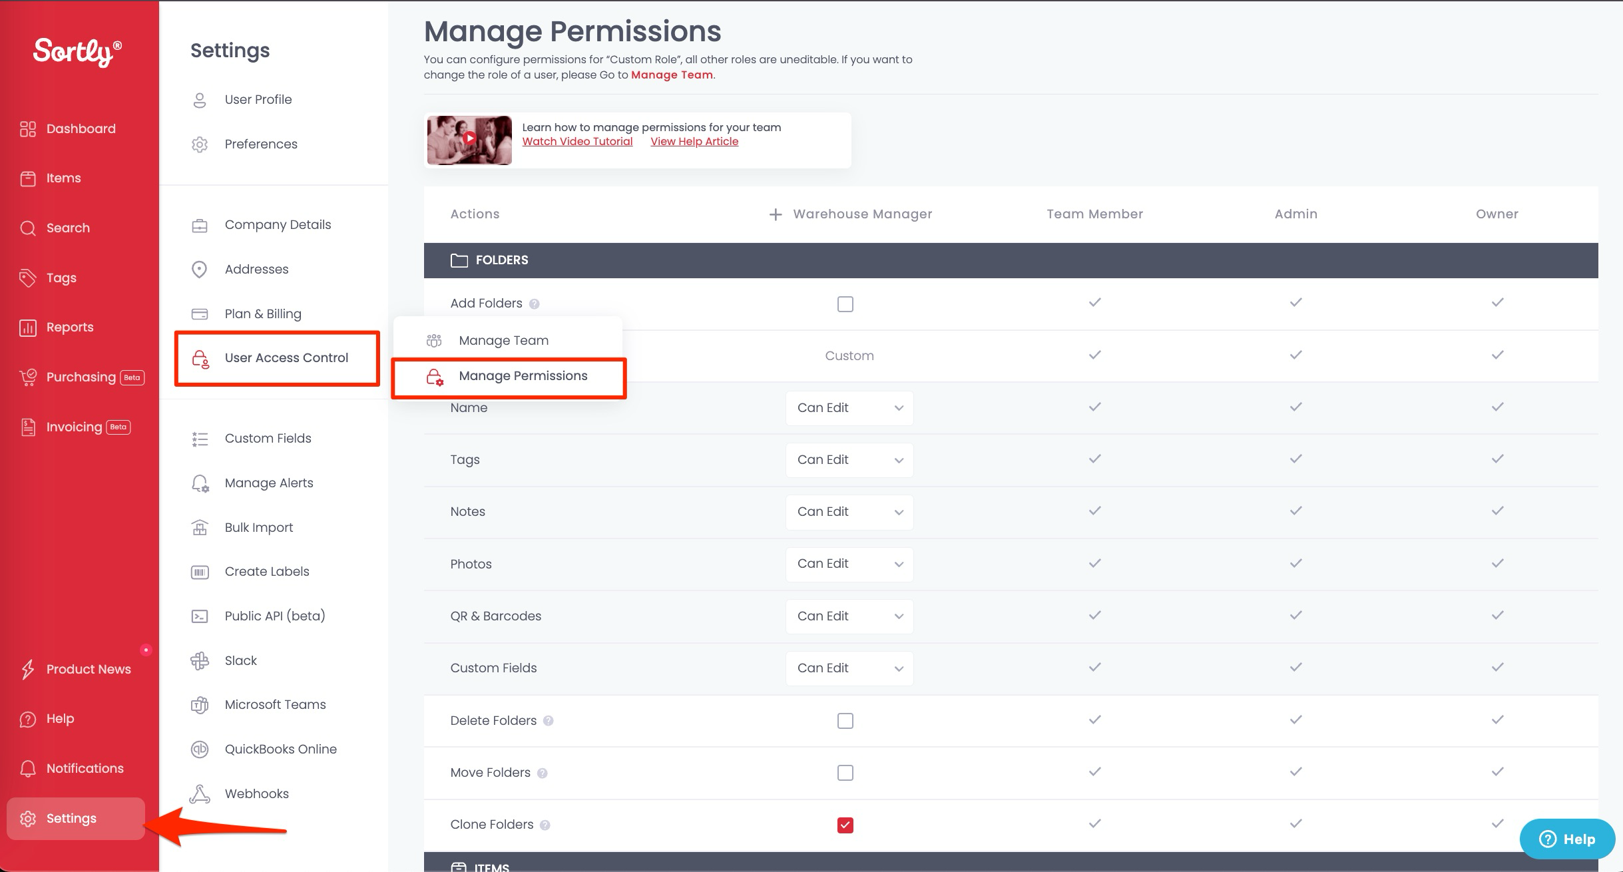This screenshot has height=872, width=1623.
Task: Choose Manage Permissions menu option
Action: (x=523, y=375)
